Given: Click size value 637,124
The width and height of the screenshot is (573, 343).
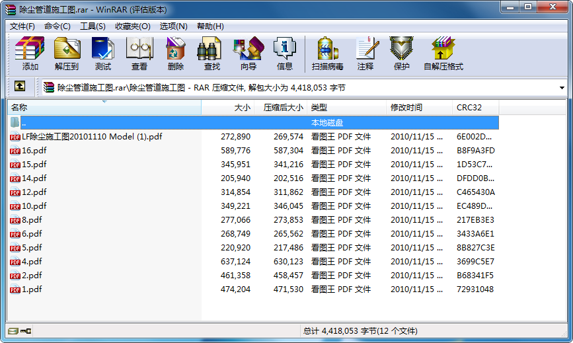Looking at the screenshot, I should [x=236, y=262].
